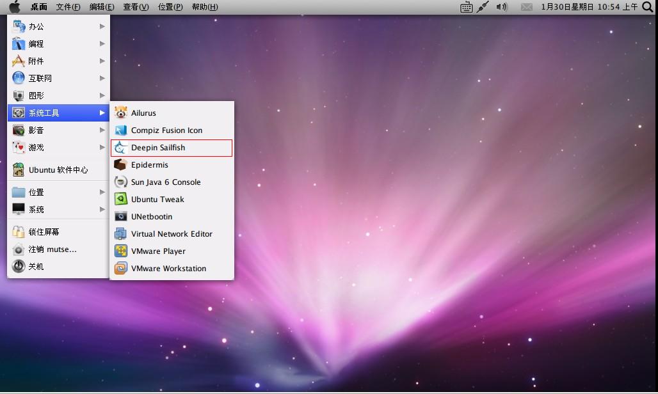
Task: Click the 游戏 playing cards icon
Action: coord(19,148)
